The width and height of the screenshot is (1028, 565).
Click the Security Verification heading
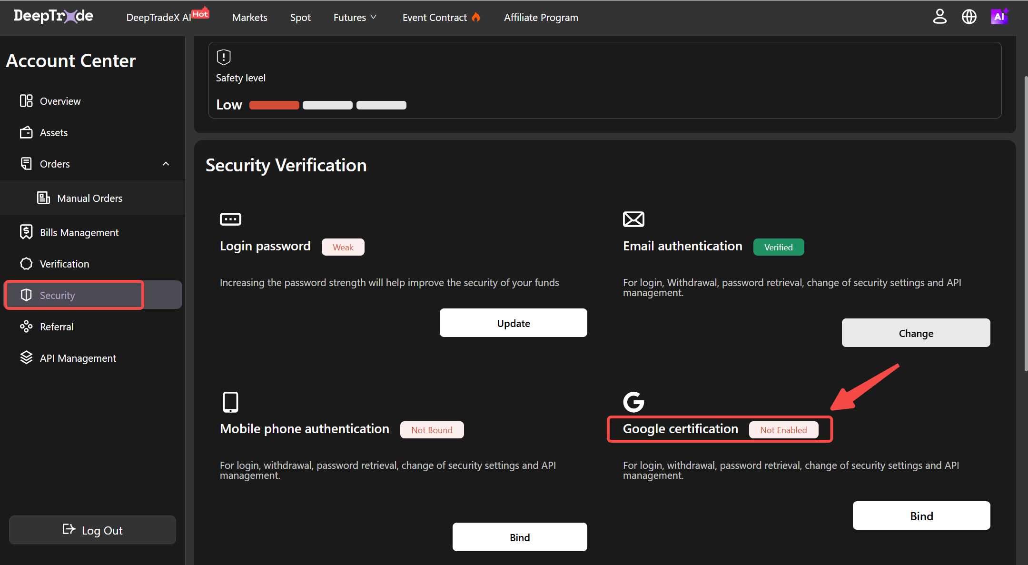(286, 165)
